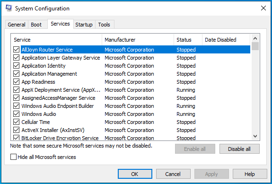This screenshot has width=272, height=184.
Task: Select the Services tab
Action: 61,24
